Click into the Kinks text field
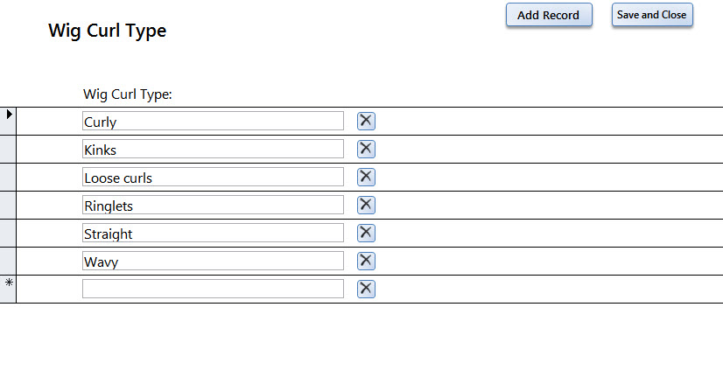This screenshot has height=370, width=723. point(213,149)
